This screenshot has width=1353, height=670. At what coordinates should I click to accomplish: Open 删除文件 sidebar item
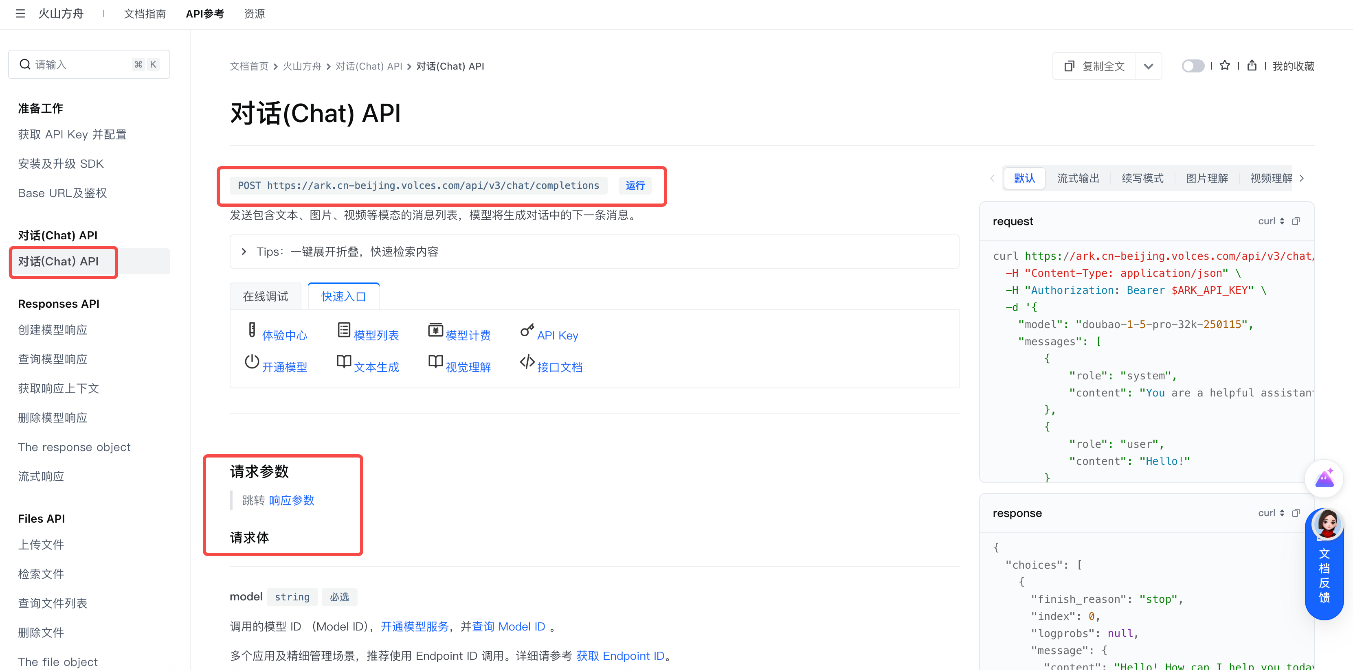(41, 633)
